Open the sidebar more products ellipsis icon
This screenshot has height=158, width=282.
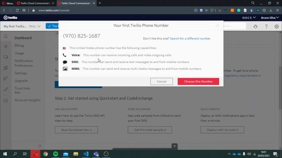pos(6,101)
